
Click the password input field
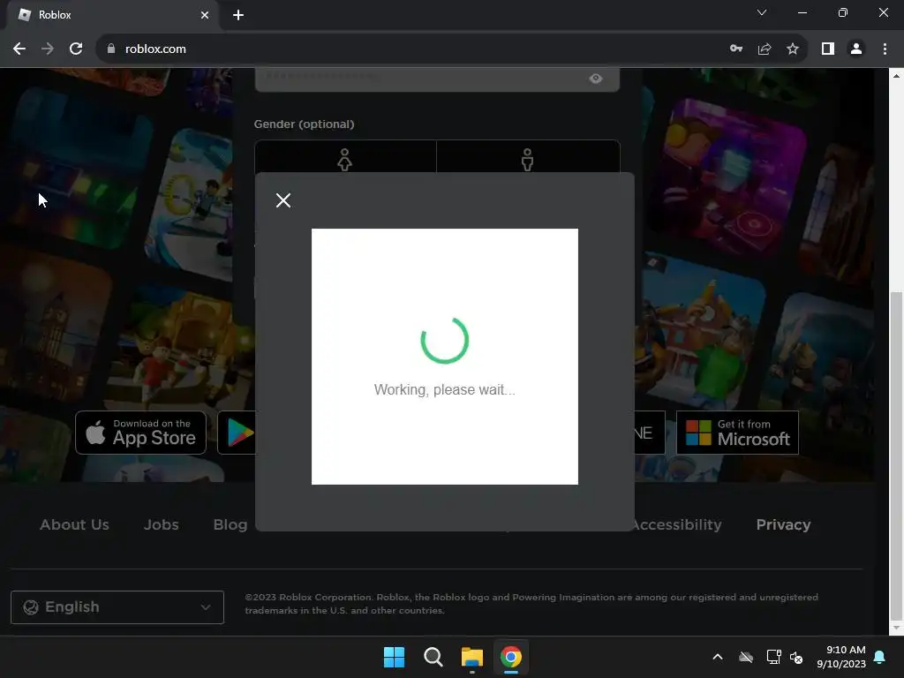pos(437,79)
